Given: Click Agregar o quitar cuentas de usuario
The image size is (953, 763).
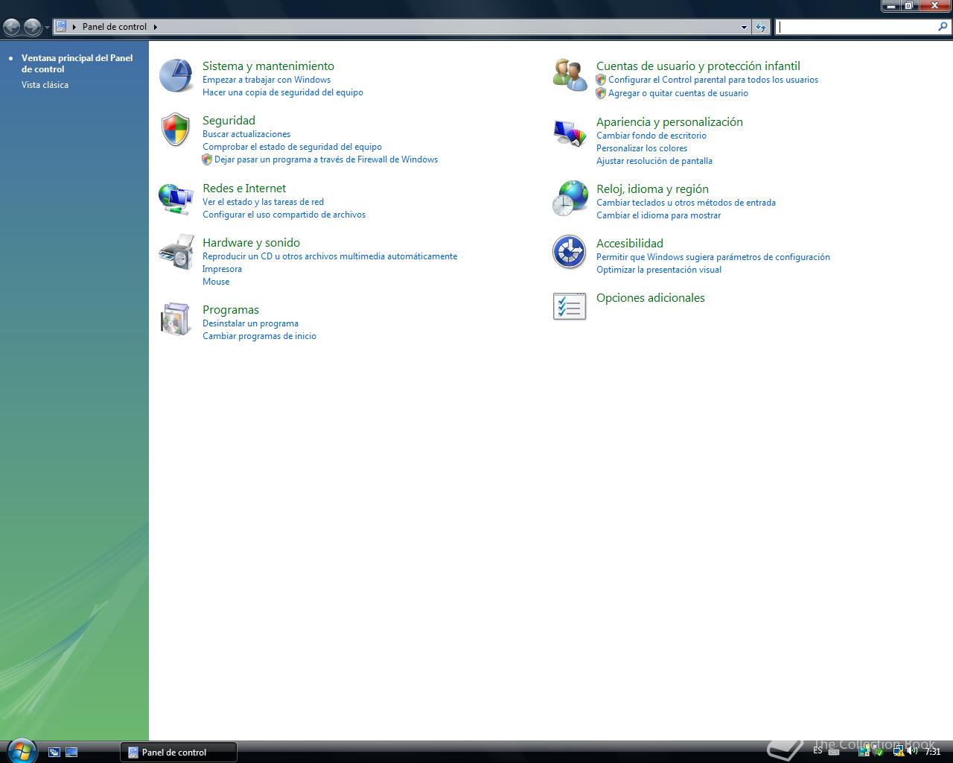Looking at the screenshot, I should coord(678,93).
